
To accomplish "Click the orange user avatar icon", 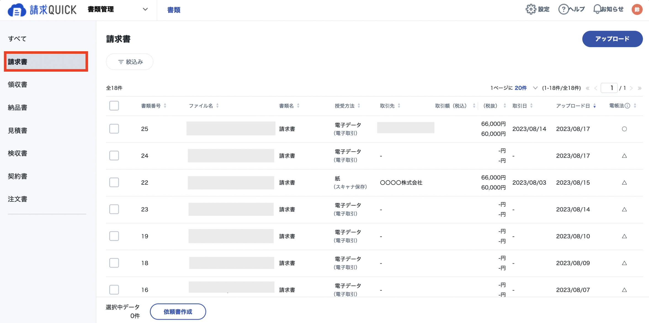I will pyautogui.click(x=637, y=9).
